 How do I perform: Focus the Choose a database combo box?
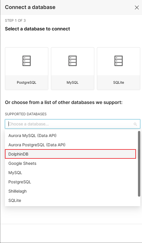tap(73, 124)
